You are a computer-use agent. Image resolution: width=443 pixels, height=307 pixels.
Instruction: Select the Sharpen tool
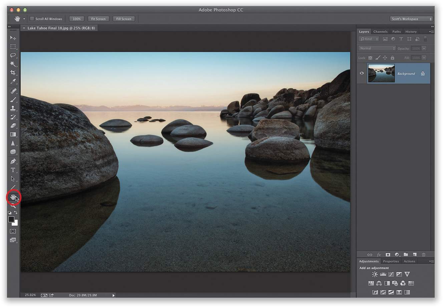click(x=13, y=143)
